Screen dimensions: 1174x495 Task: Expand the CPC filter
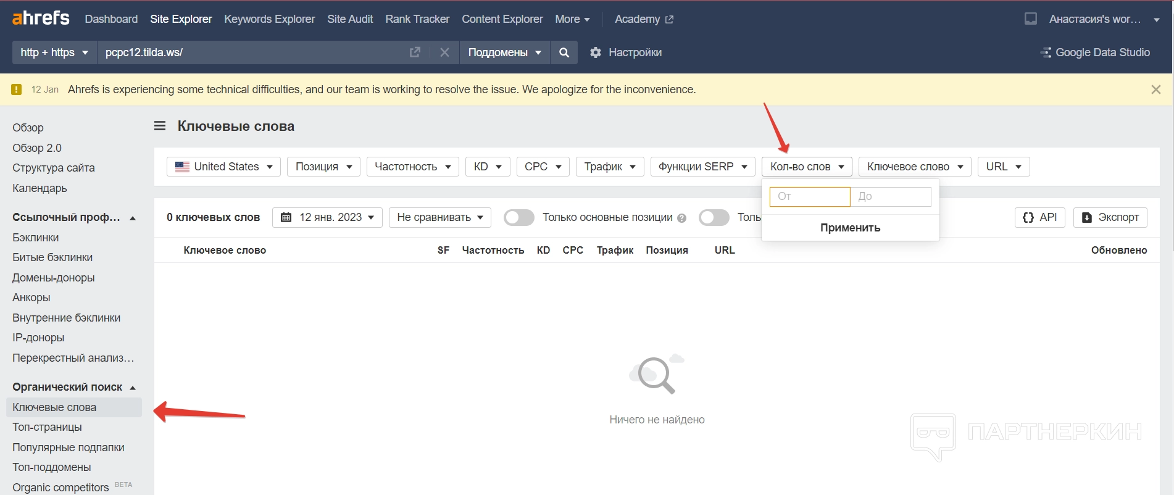coord(543,167)
